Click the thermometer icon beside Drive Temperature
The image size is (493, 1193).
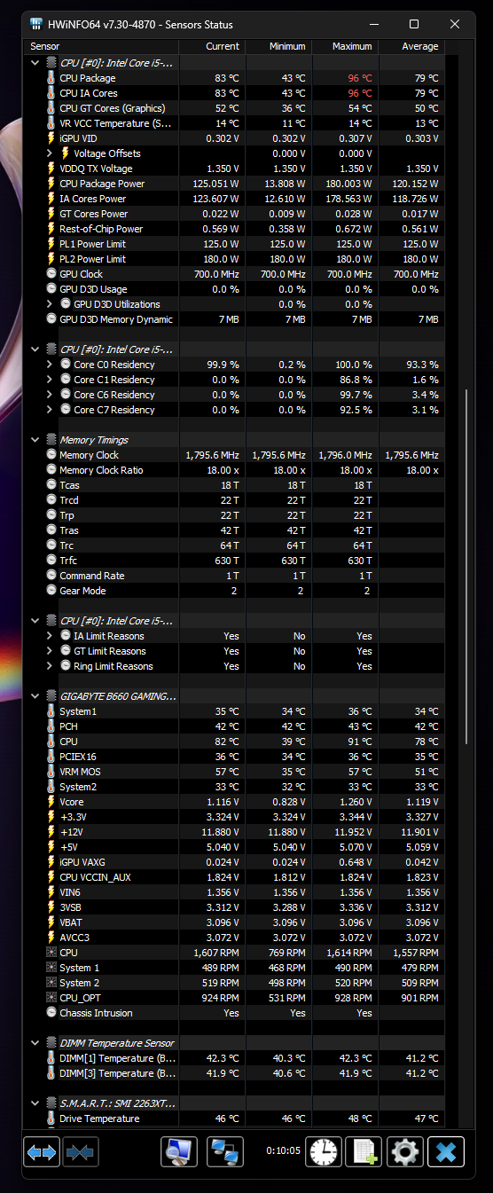click(x=51, y=1118)
